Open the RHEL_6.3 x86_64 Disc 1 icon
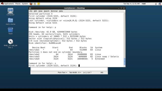Screen dimensions: 162x91 (10, 44)
